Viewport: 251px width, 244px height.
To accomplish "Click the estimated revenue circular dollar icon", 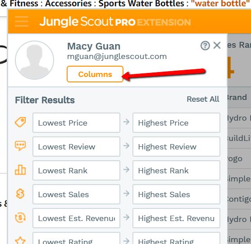I will click(20, 217).
